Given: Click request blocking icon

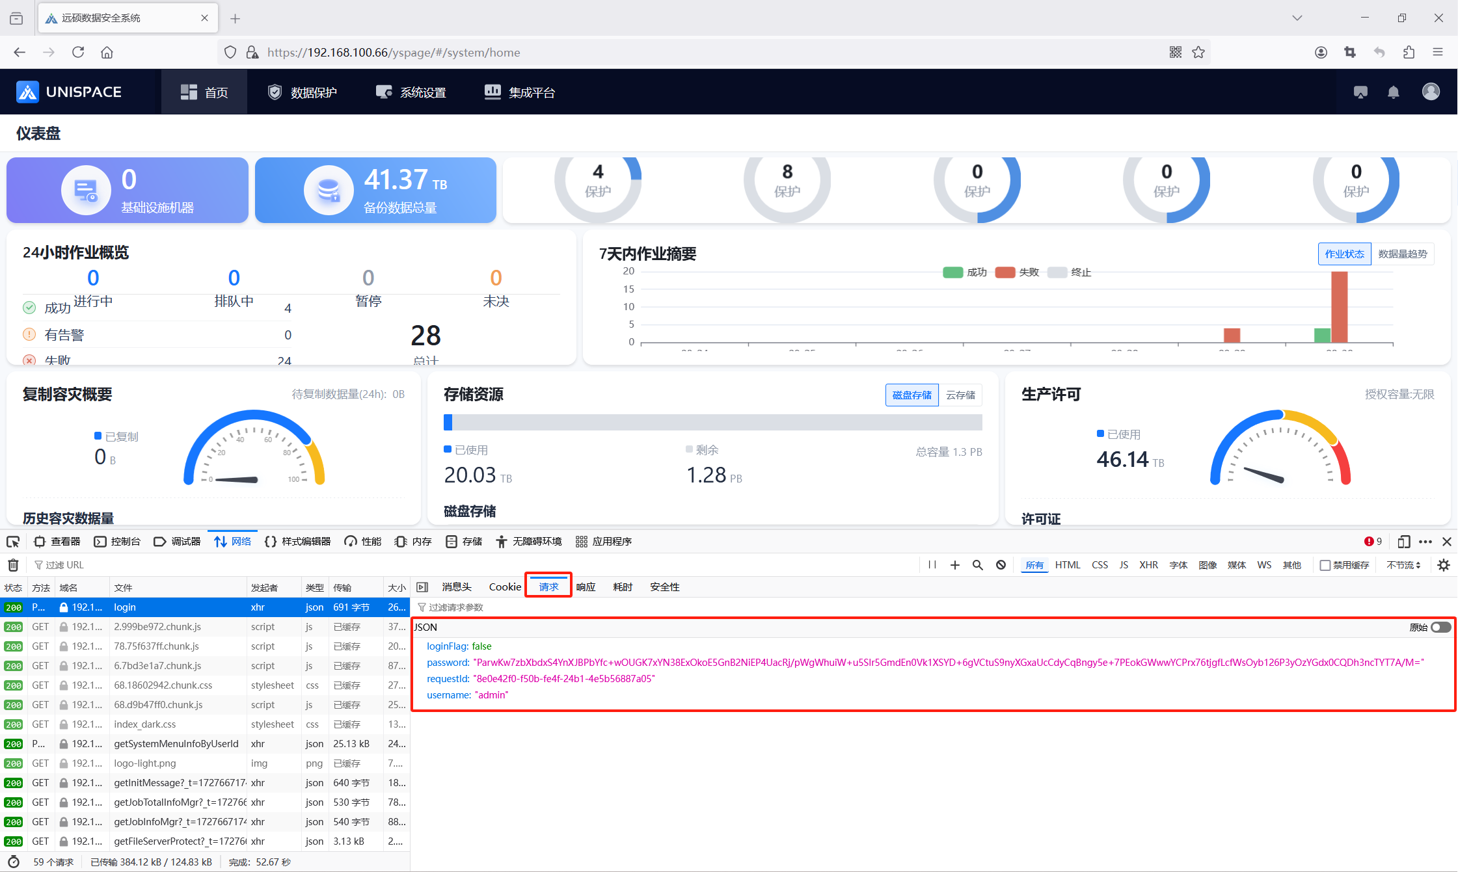Looking at the screenshot, I should (1001, 565).
